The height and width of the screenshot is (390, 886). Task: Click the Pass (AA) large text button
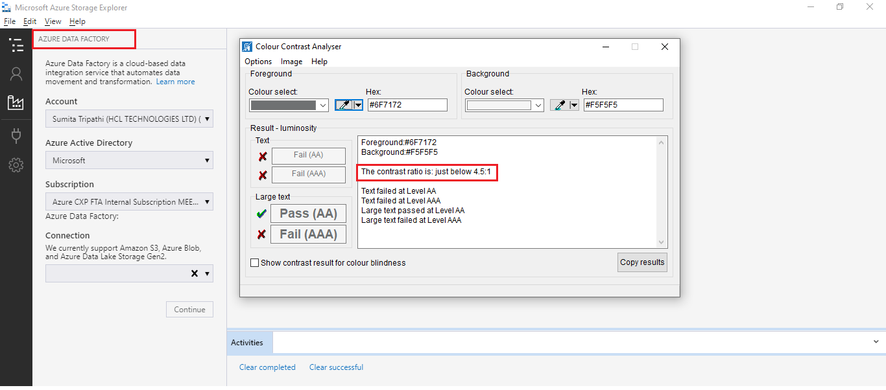308,214
